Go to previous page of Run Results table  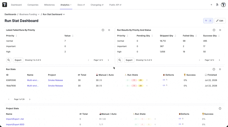[199, 60]
